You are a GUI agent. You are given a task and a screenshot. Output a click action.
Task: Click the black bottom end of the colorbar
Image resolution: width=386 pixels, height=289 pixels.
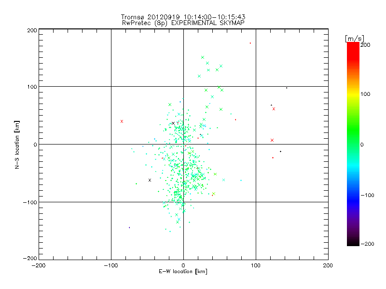[353, 242]
